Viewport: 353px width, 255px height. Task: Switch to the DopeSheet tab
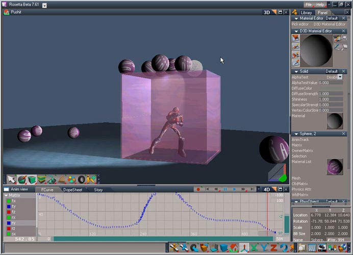point(73,190)
